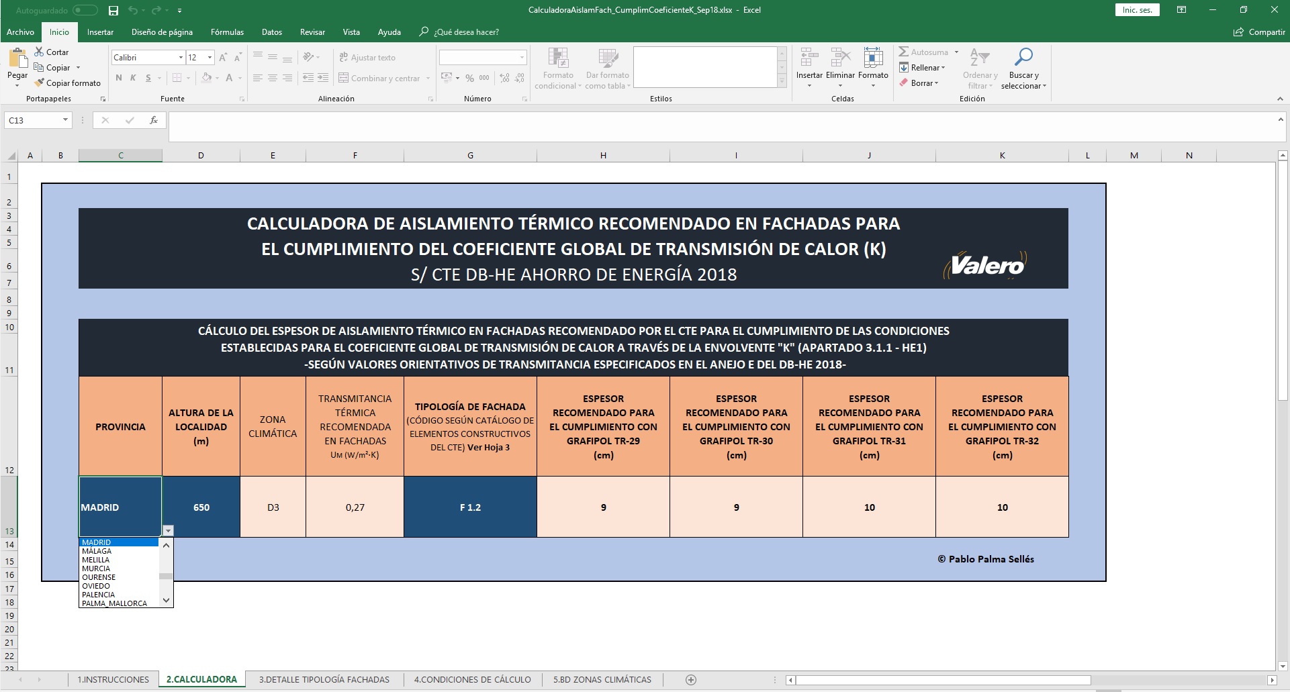The width and height of the screenshot is (1290, 692).
Task: Click the font color A icon
Action: pos(229,78)
